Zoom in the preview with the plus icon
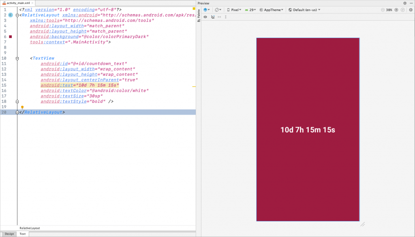 tap(396, 10)
